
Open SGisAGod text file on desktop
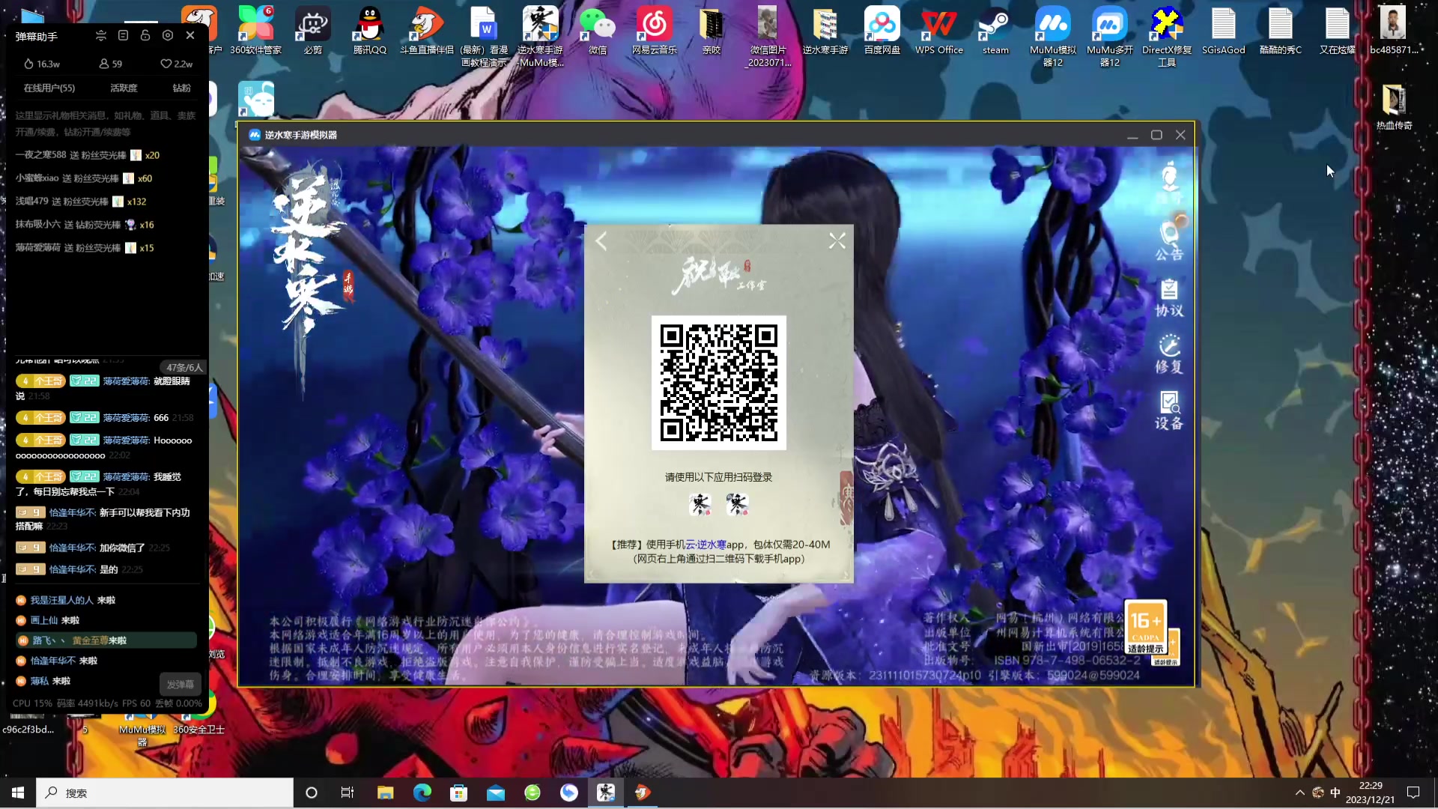point(1223,31)
